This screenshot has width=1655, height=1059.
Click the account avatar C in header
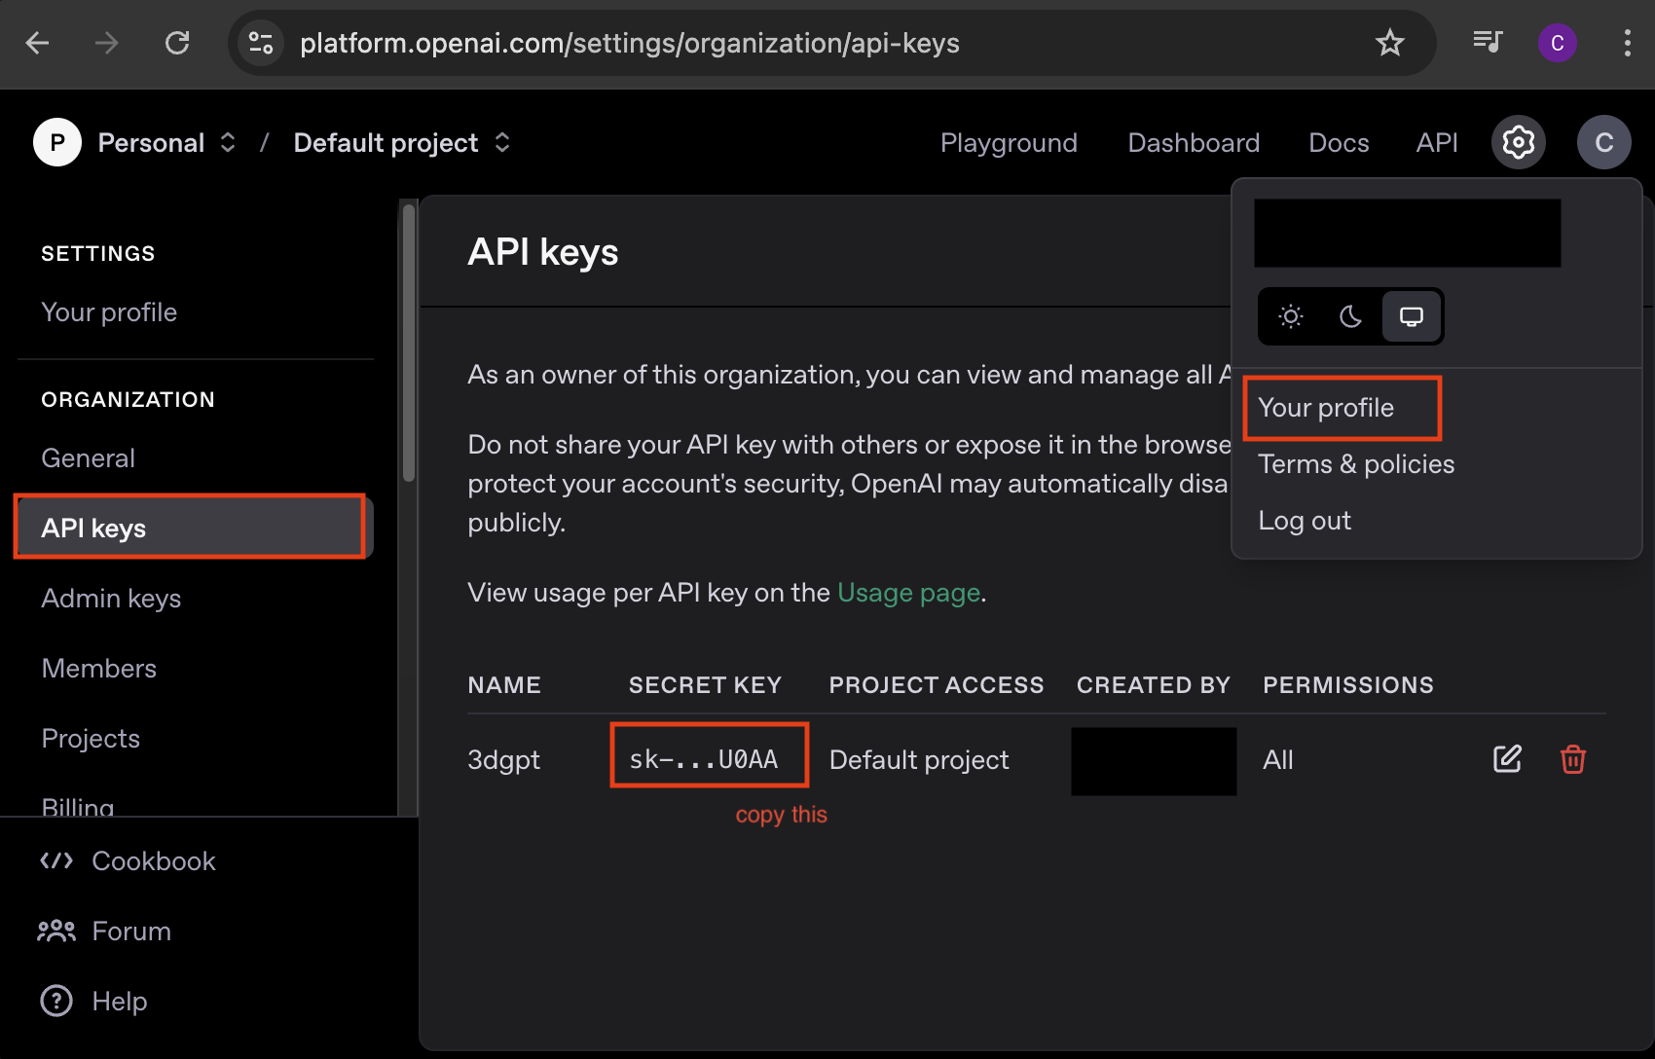click(x=1603, y=143)
